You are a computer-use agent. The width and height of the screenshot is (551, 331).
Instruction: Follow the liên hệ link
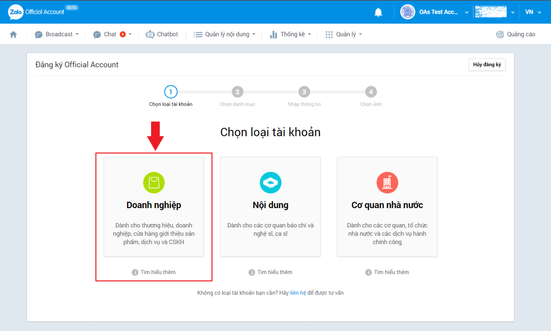298,293
